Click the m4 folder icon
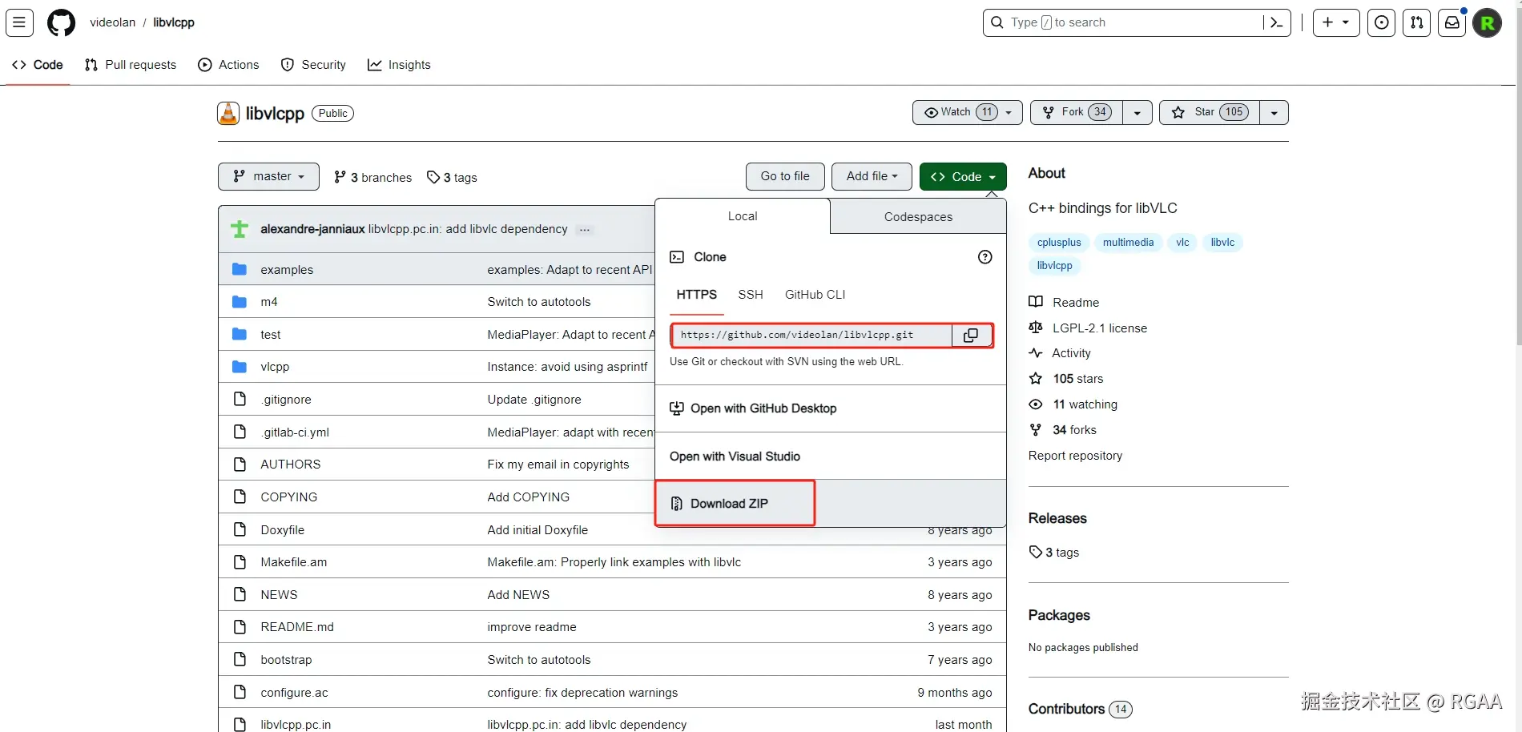The image size is (1522, 732). coord(240,302)
